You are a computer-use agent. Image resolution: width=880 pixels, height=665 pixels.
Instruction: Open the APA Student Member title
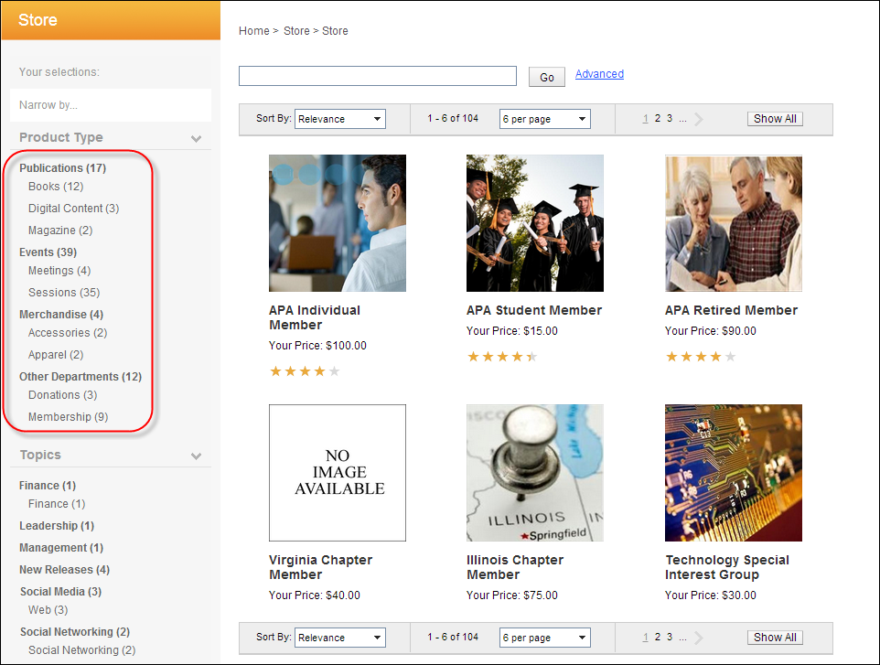point(534,310)
